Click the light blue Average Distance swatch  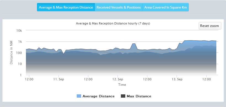click(x=79, y=96)
